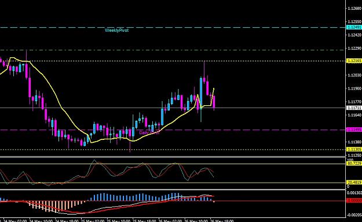The height and width of the screenshot is (222, 362).
Task: Click the 1.11380 value on price scale
Action: click(354, 142)
